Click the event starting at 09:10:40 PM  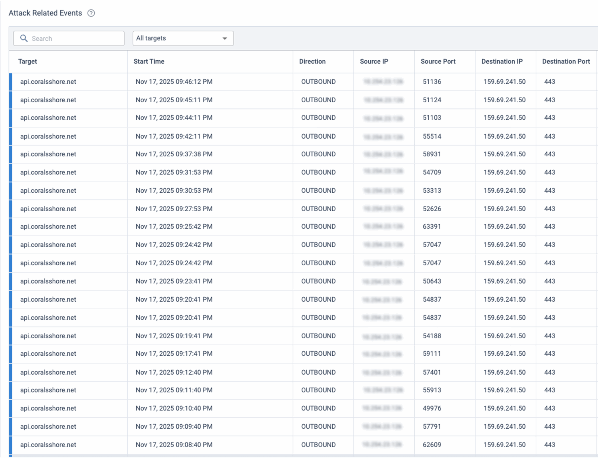click(x=174, y=409)
